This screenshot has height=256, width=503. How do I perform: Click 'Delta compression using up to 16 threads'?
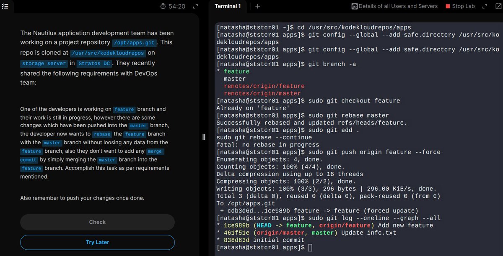[x=290, y=174]
